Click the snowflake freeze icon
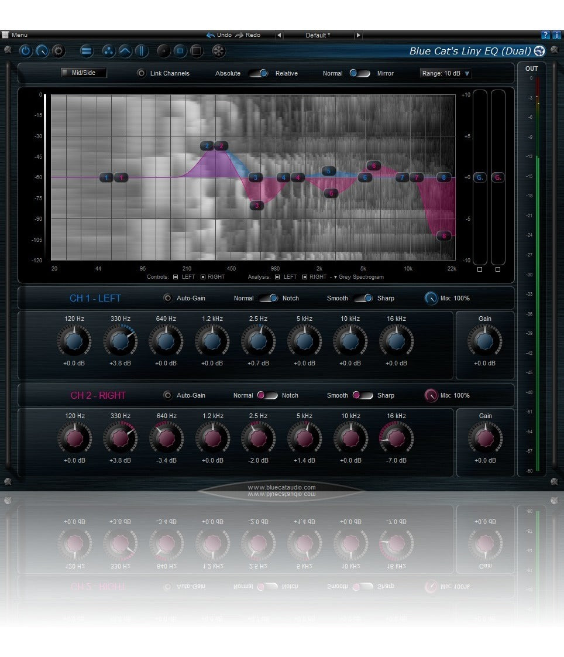 218,52
